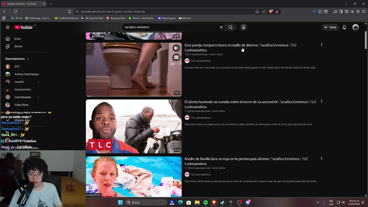Open the Windows Start menu
The width and height of the screenshot is (368, 207).
pyautogui.click(x=120, y=202)
